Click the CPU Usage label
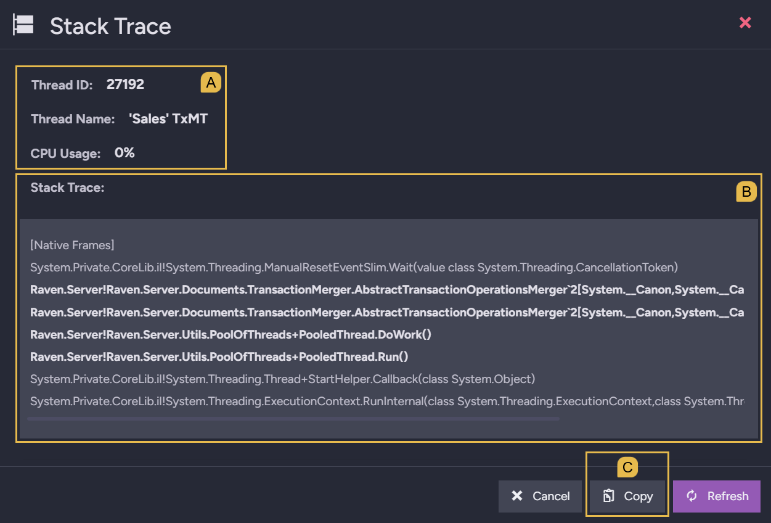Viewport: 771px width, 523px height. [x=65, y=154]
